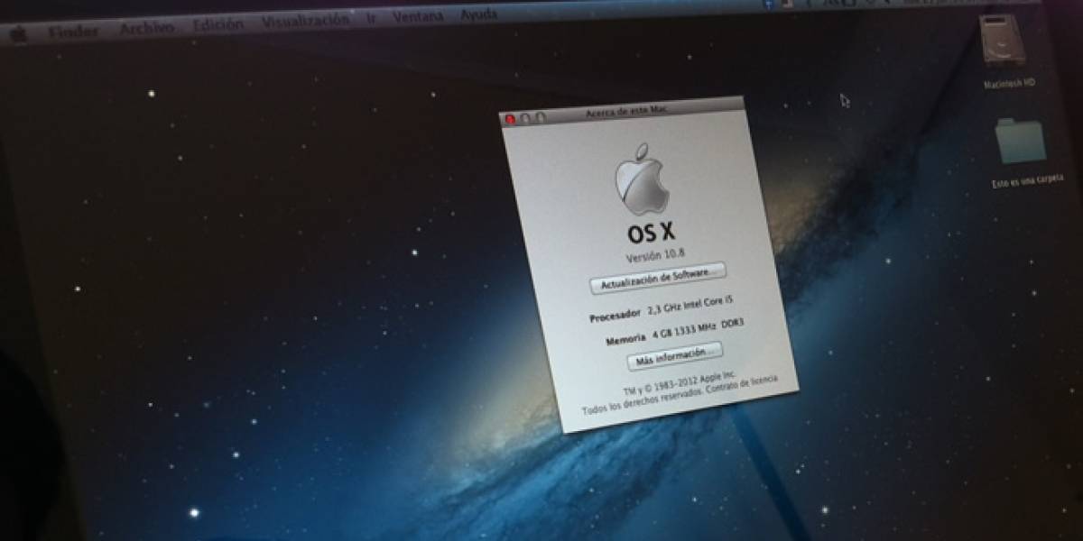Screen dimensions: 1083x541
Task: Open the Archivo menu
Action: point(146,28)
